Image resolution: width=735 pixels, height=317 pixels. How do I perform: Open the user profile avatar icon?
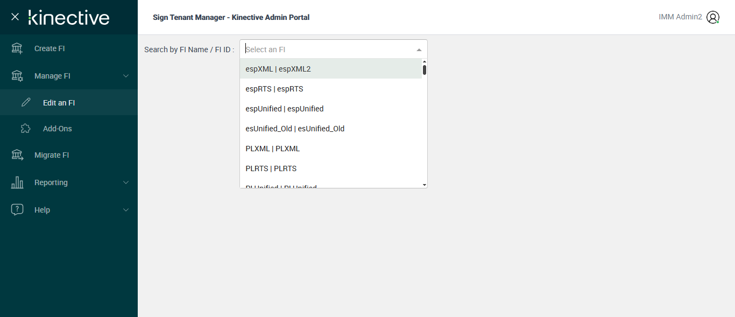point(713,17)
